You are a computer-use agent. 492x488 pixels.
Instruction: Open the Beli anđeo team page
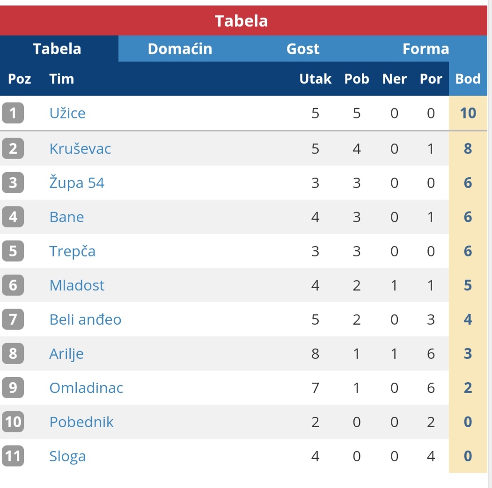tap(85, 320)
